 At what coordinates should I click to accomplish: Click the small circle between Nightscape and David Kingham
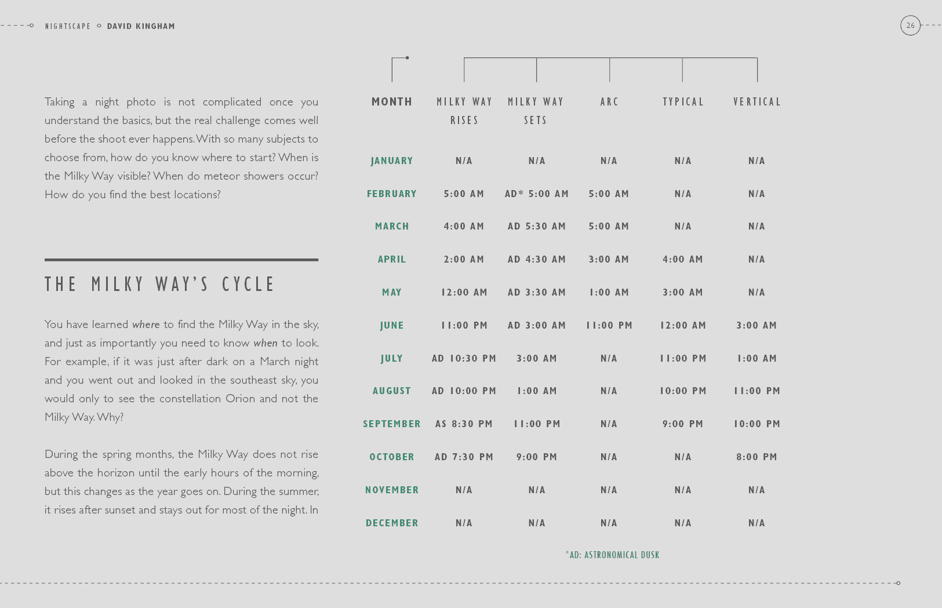click(99, 26)
